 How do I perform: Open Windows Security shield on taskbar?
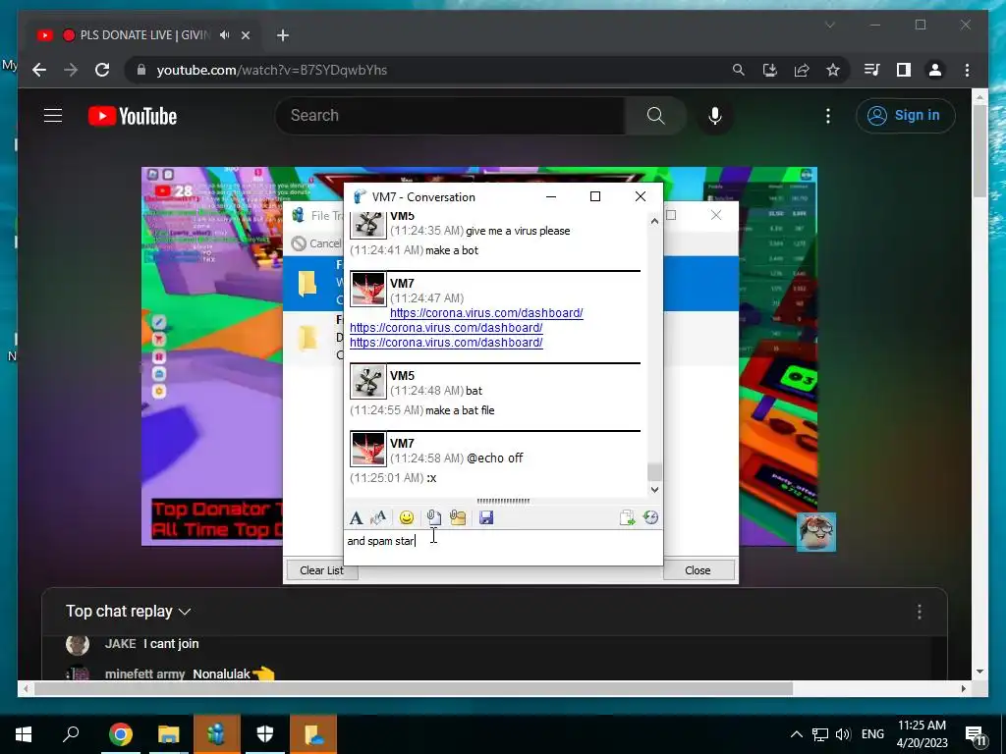(265, 734)
